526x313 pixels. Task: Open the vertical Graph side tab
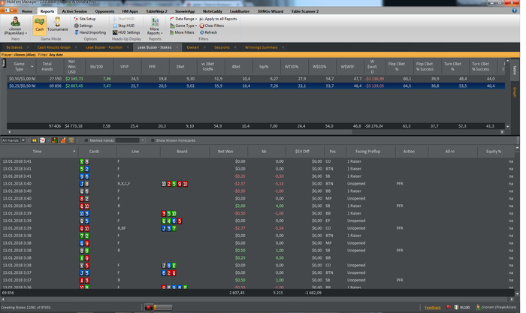pyautogui.click(x=515, y=92)
